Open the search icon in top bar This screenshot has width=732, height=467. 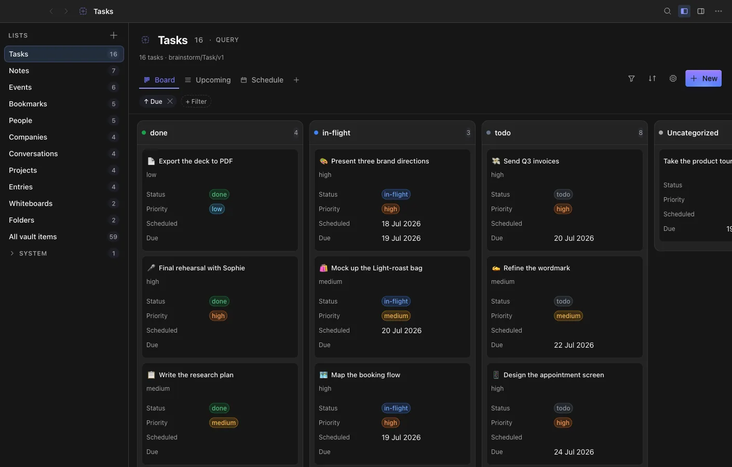(668, 11)
